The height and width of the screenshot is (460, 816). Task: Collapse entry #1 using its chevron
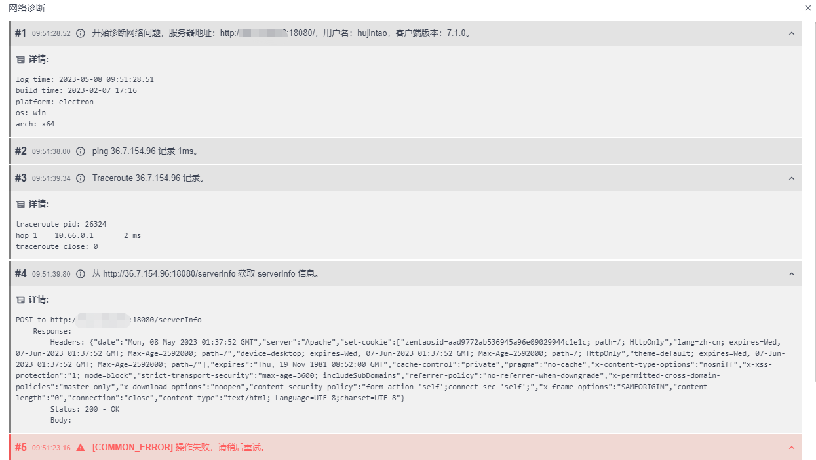[x=791, y=33]
